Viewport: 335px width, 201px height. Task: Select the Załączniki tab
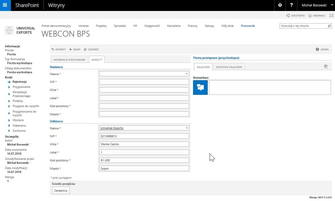tap(203, 67)
